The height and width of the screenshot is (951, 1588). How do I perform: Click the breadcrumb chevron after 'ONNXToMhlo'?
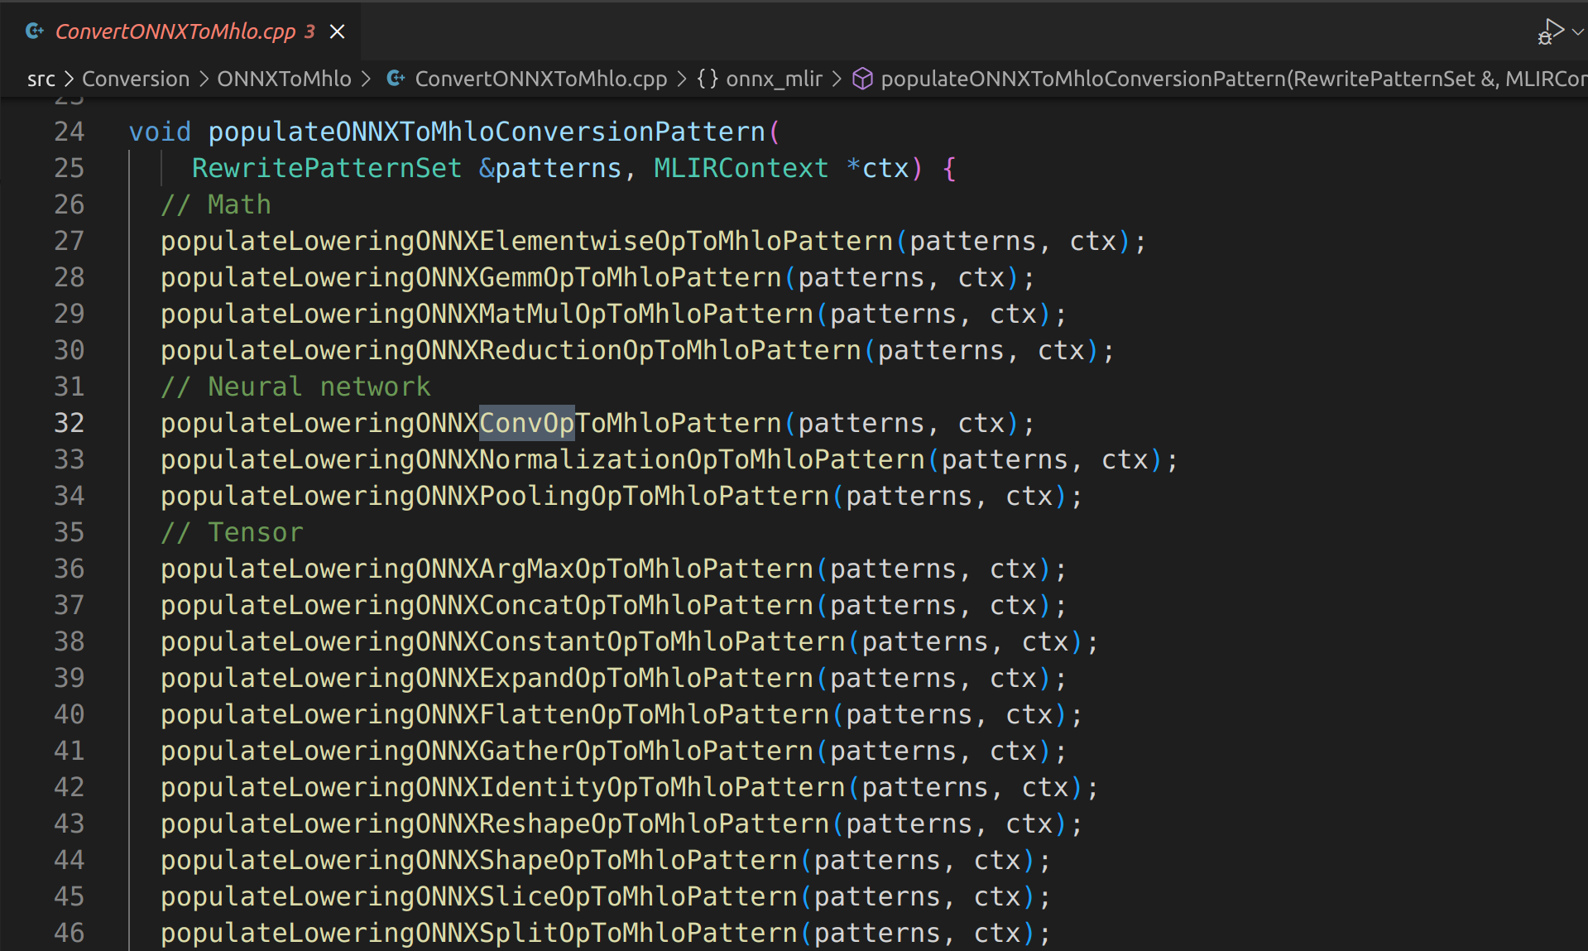click(x=367, y=79)
